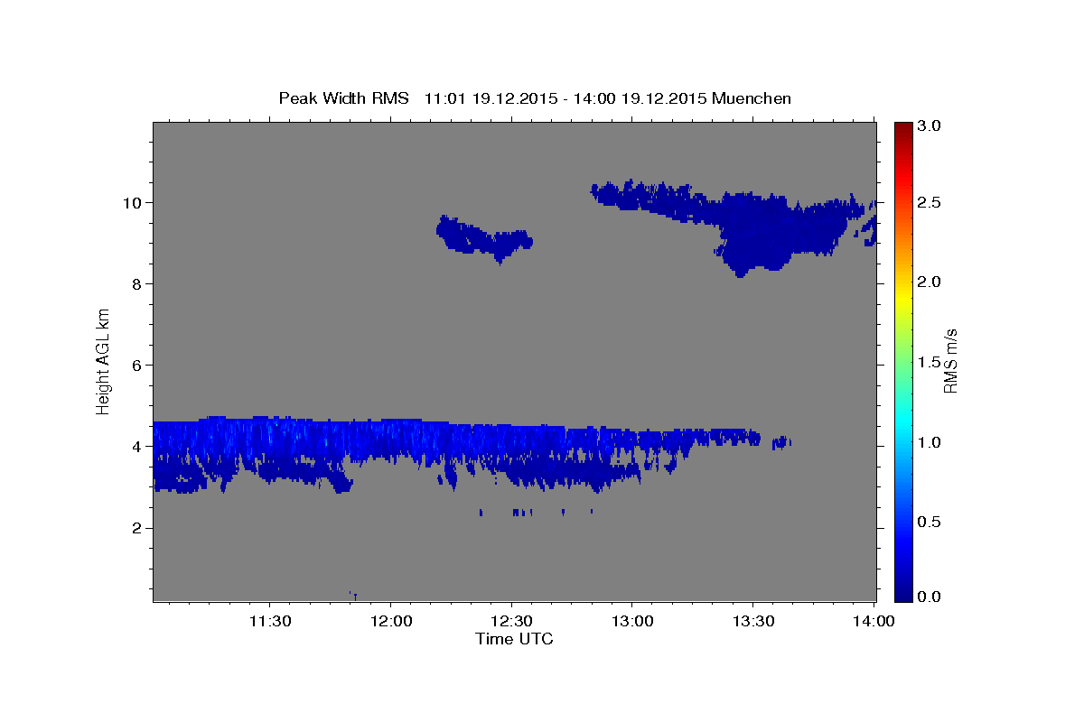Click the plot title 'Peak Width RMS'

343,98
